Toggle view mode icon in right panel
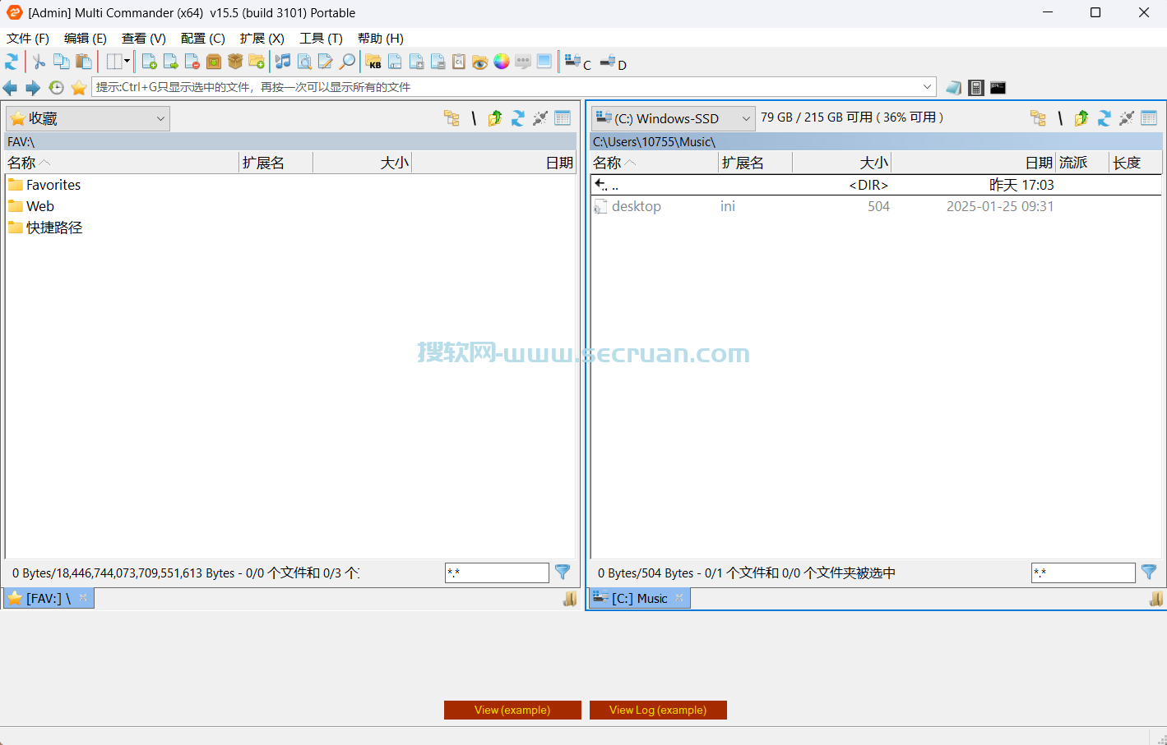 tap(1149, 118)
